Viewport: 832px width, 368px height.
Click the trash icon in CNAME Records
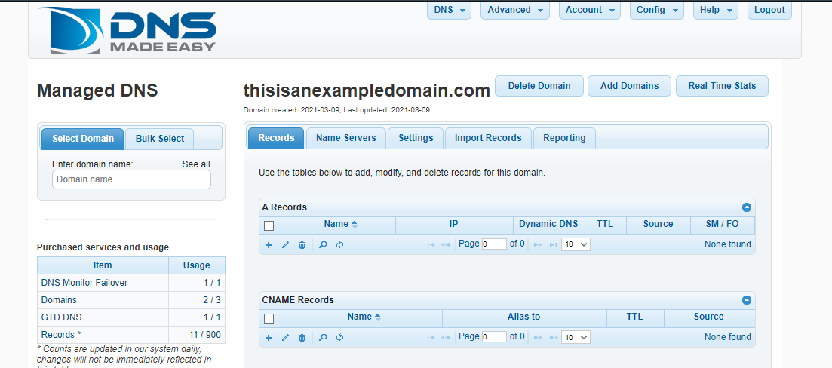[302, 337]
